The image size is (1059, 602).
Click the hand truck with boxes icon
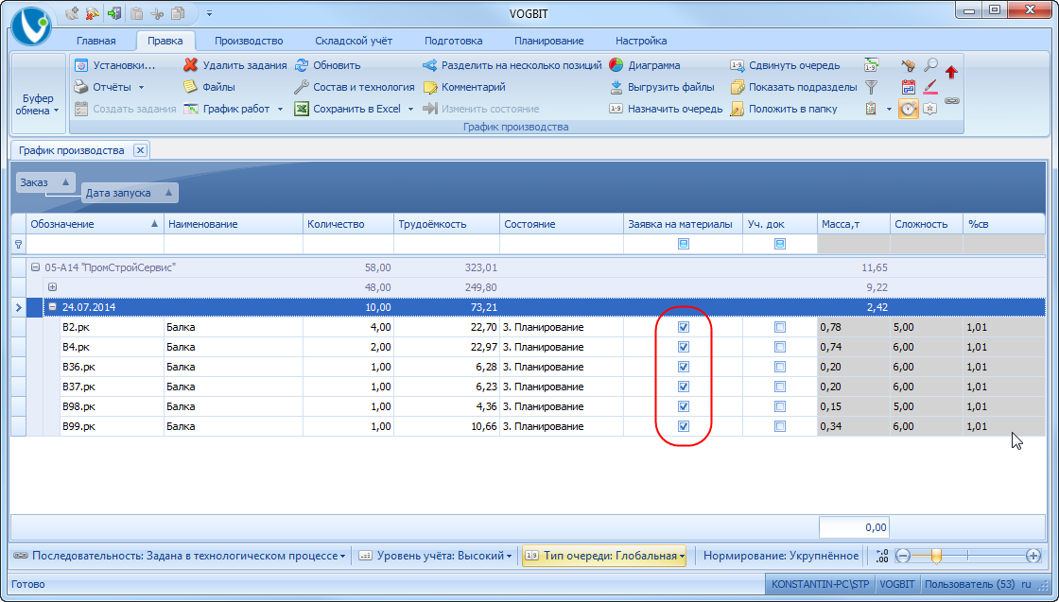coord(909,65)
